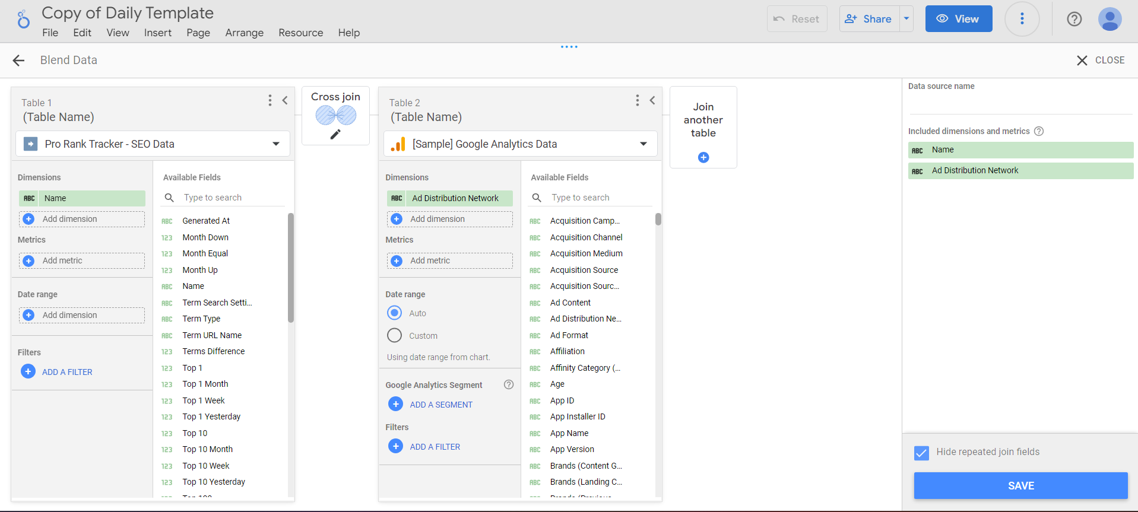
Task: Open the Arrange menu
Action: (x=244, y=33)
